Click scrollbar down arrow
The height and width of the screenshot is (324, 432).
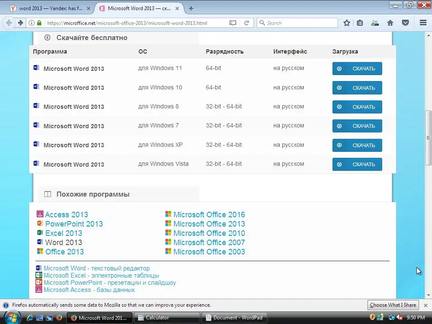[429, 295]
